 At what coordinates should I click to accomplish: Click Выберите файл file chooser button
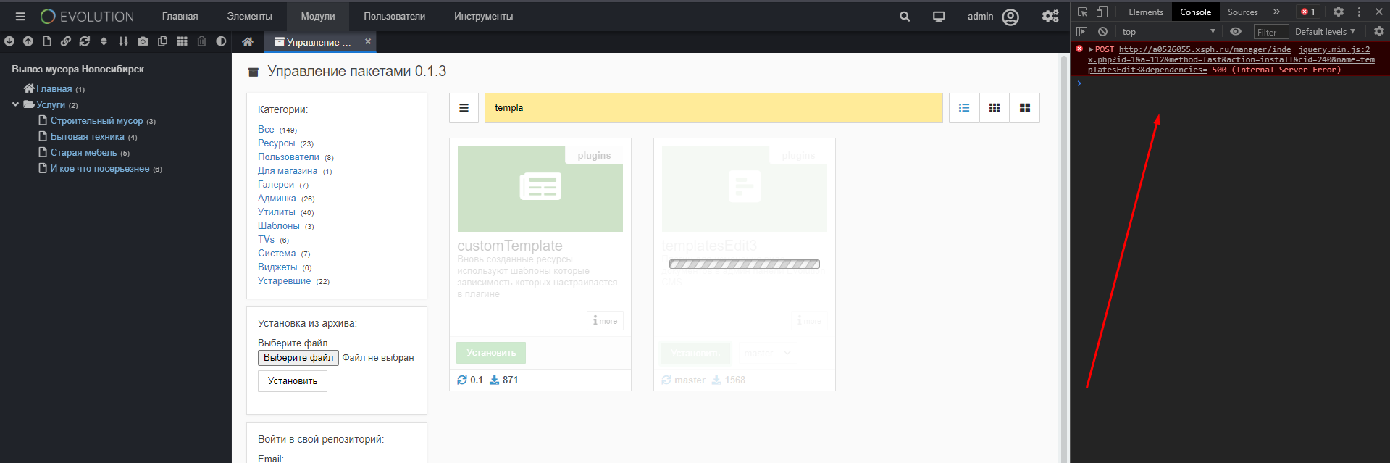[x=298, y=358]
